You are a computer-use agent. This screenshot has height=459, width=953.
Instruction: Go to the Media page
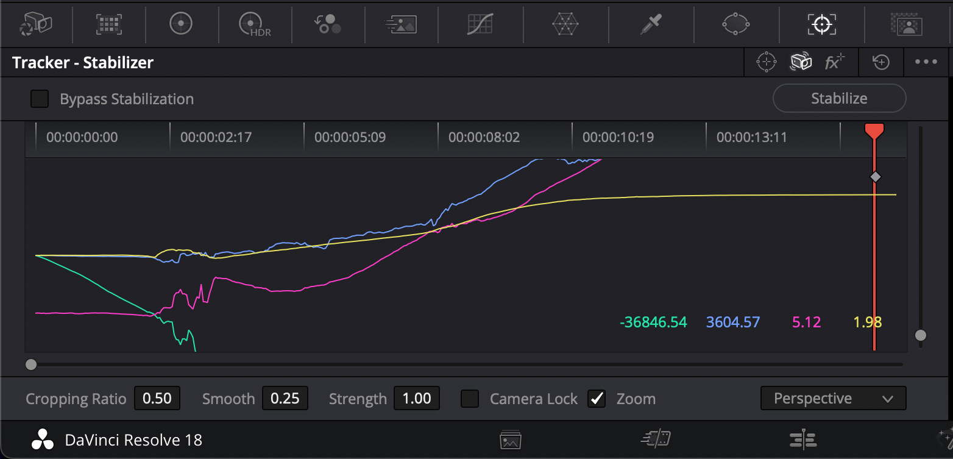click(509, 439)
